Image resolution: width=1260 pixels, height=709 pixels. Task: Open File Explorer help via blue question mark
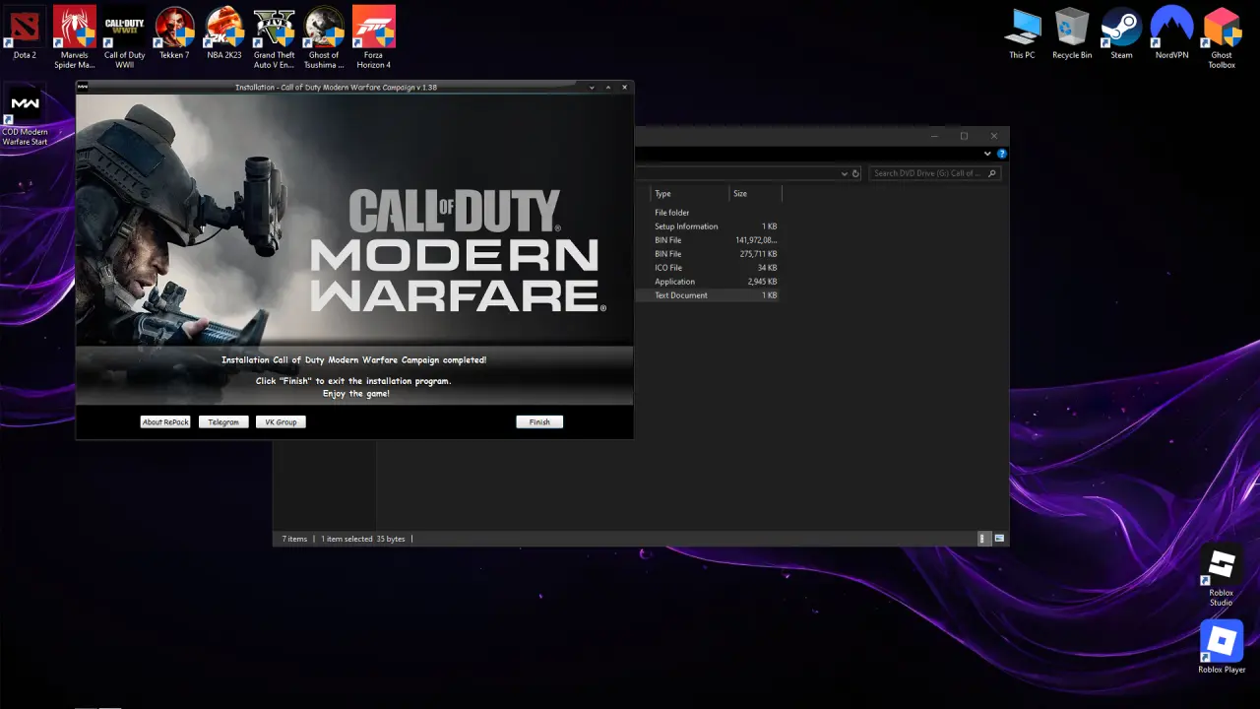pos(1002,154)
